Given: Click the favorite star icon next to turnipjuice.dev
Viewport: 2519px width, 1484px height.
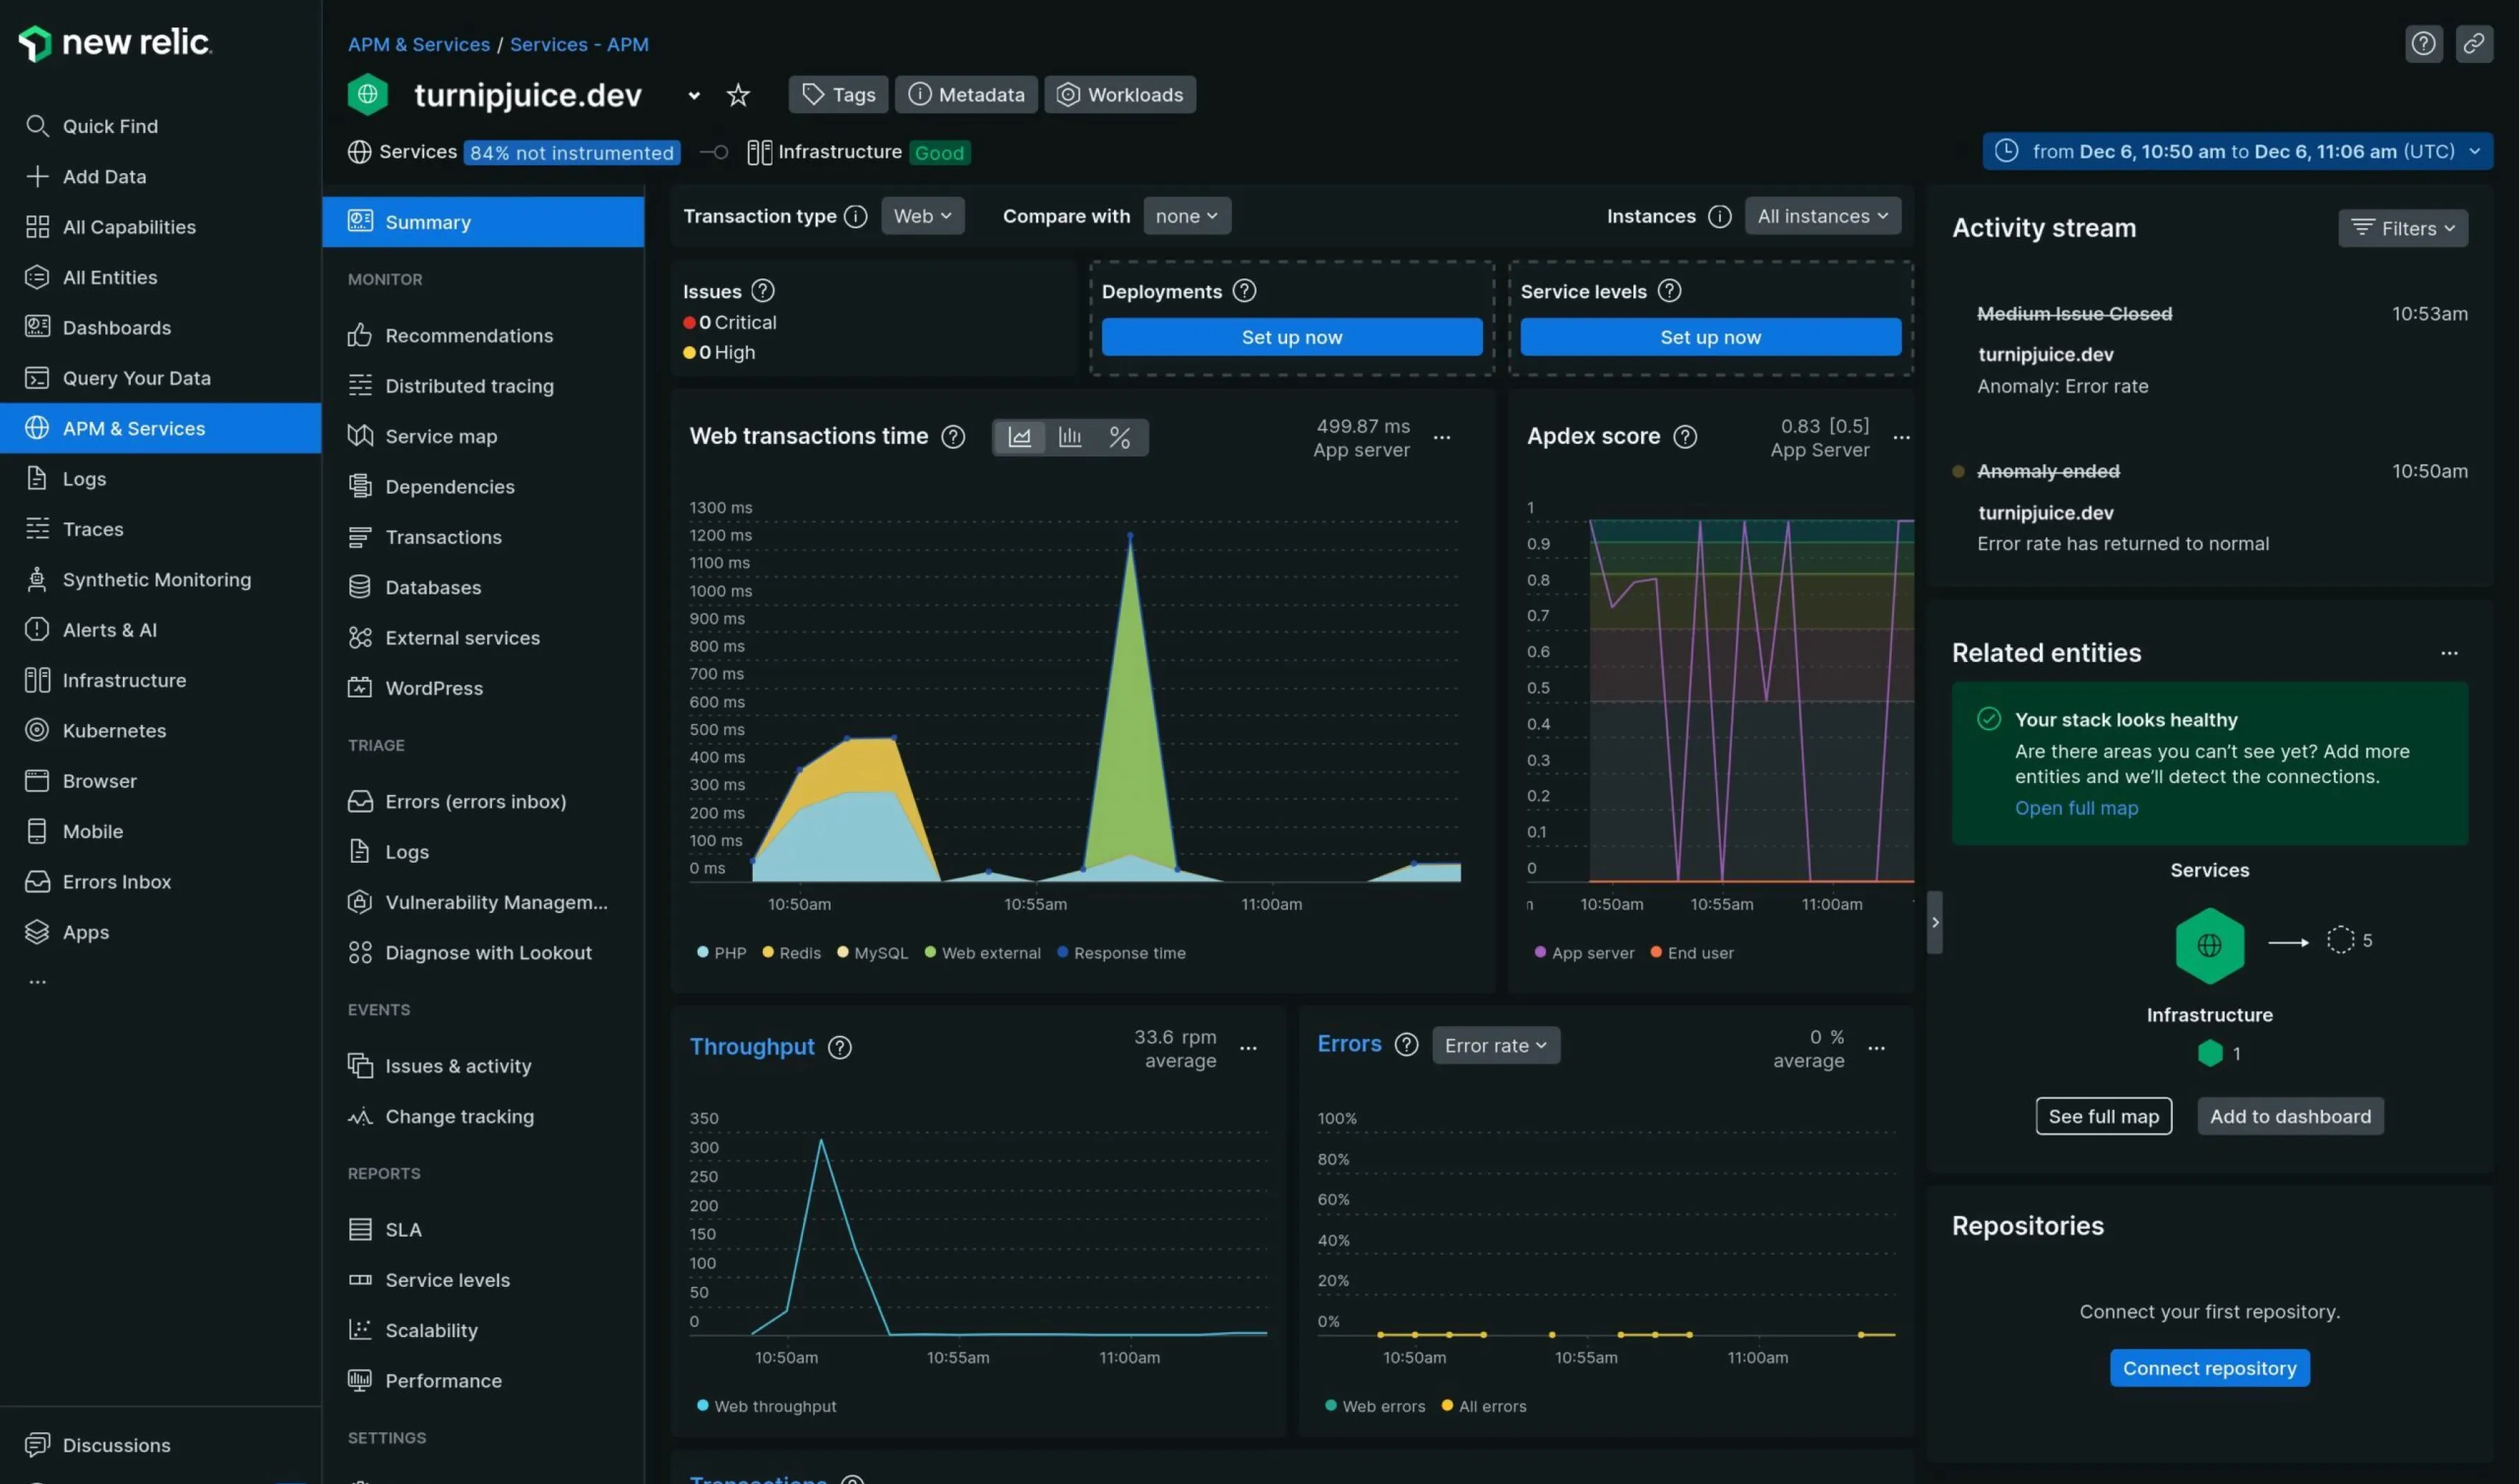Looking at the screenshot, I should pyautogui.click(x=737, y=95).
